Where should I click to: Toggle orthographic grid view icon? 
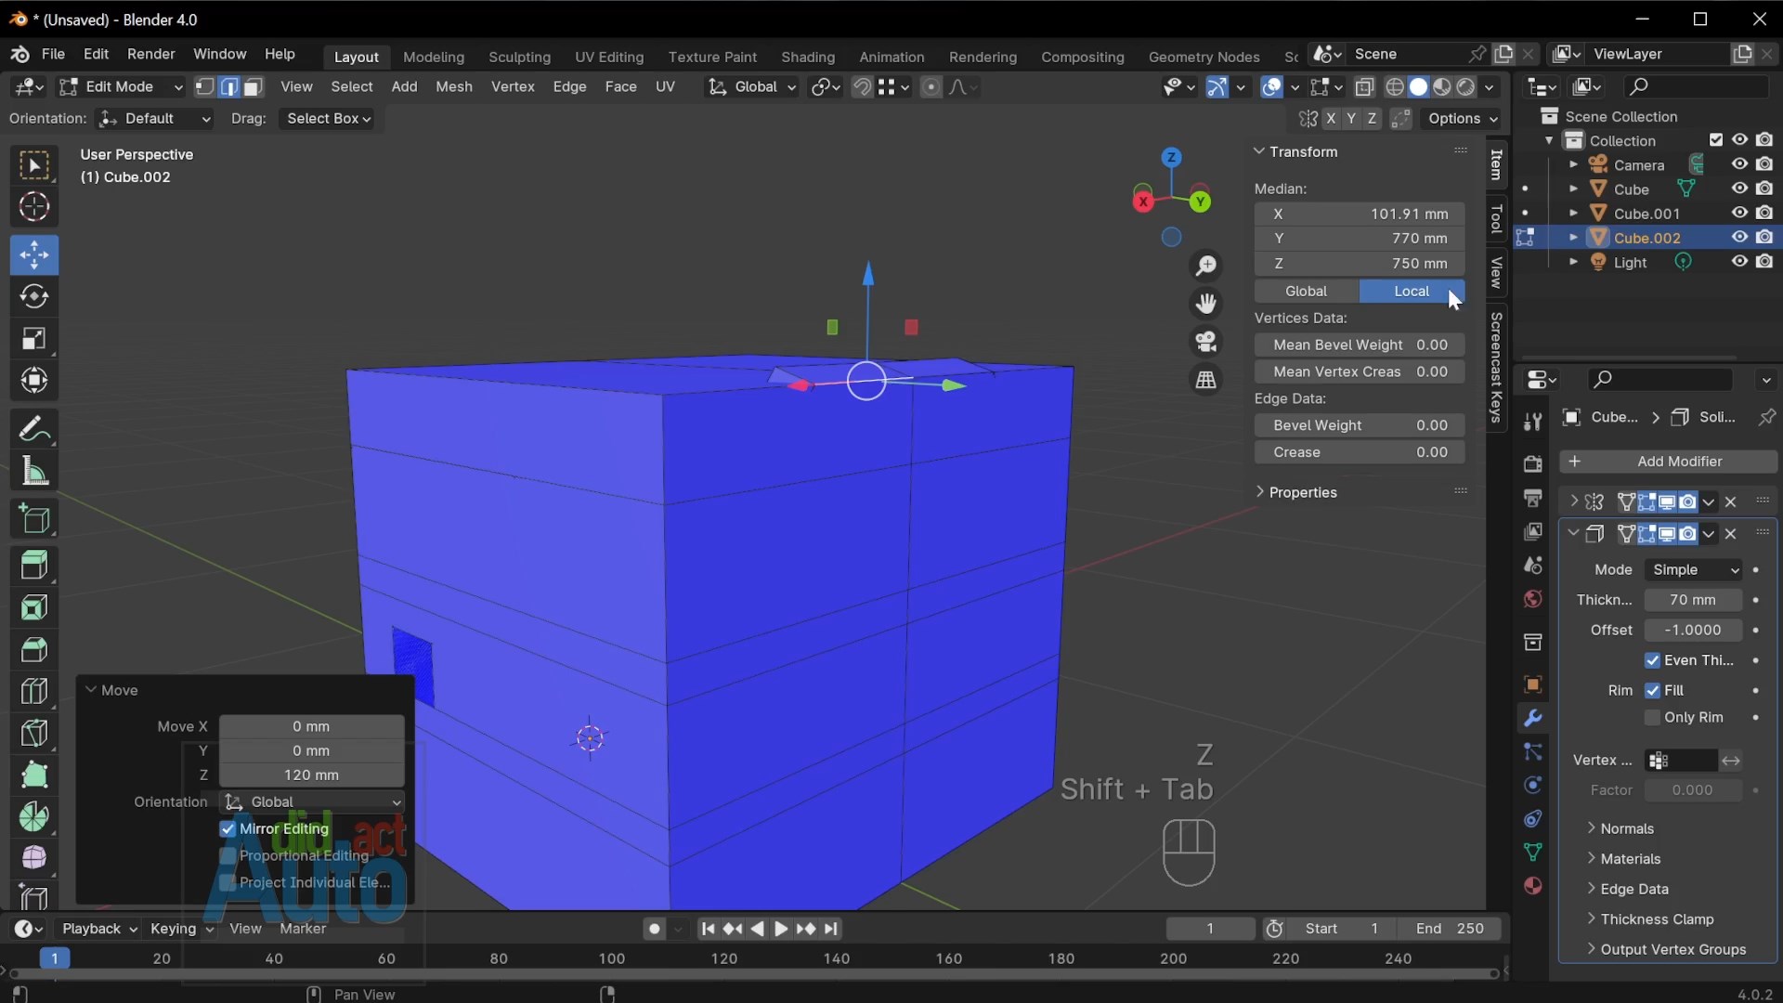[1206, 380]
